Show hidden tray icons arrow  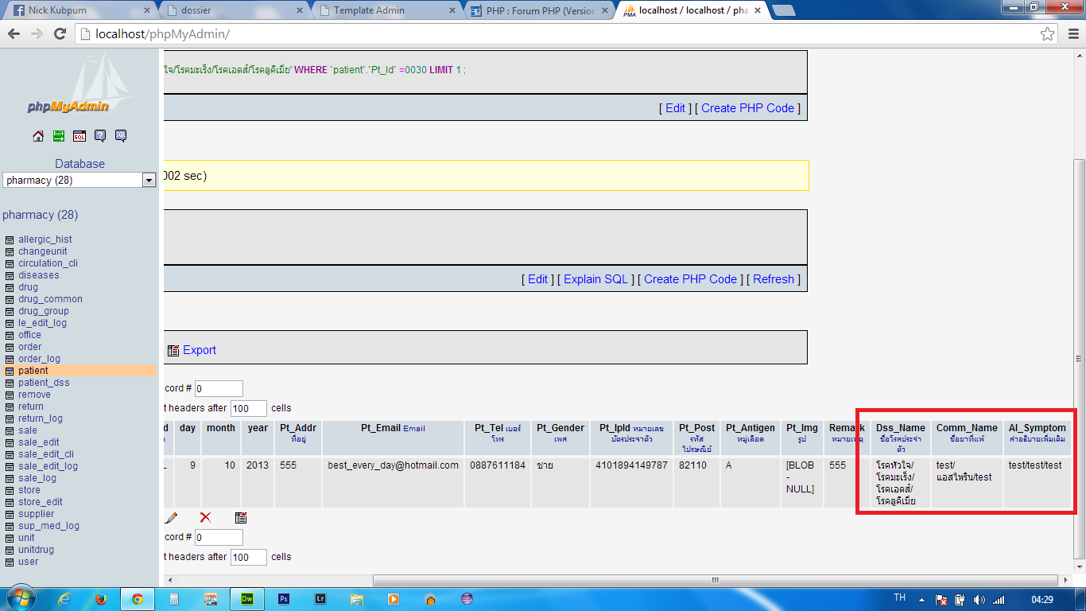(x=923, y=599)
